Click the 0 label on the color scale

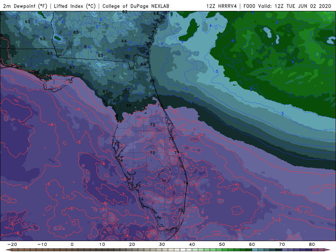72,244
